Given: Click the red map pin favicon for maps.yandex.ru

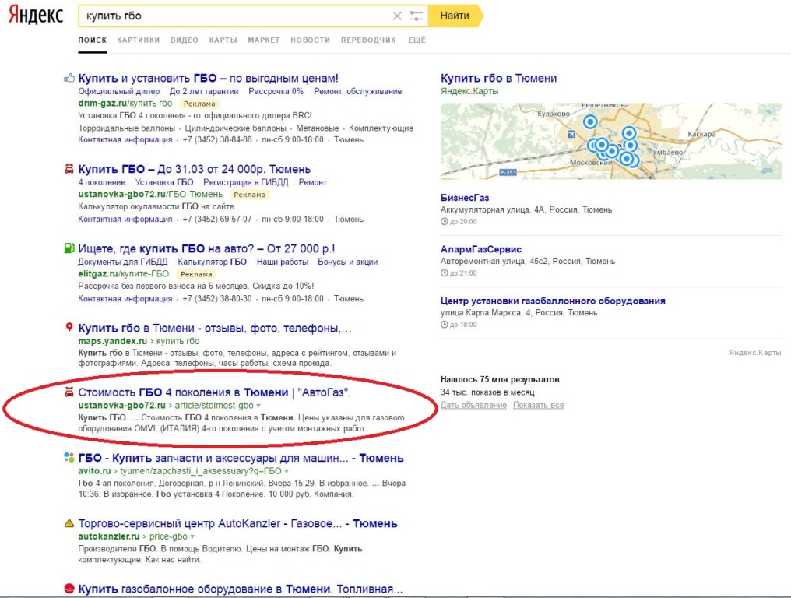Looking at the screenshot, I should coord(69,328).
